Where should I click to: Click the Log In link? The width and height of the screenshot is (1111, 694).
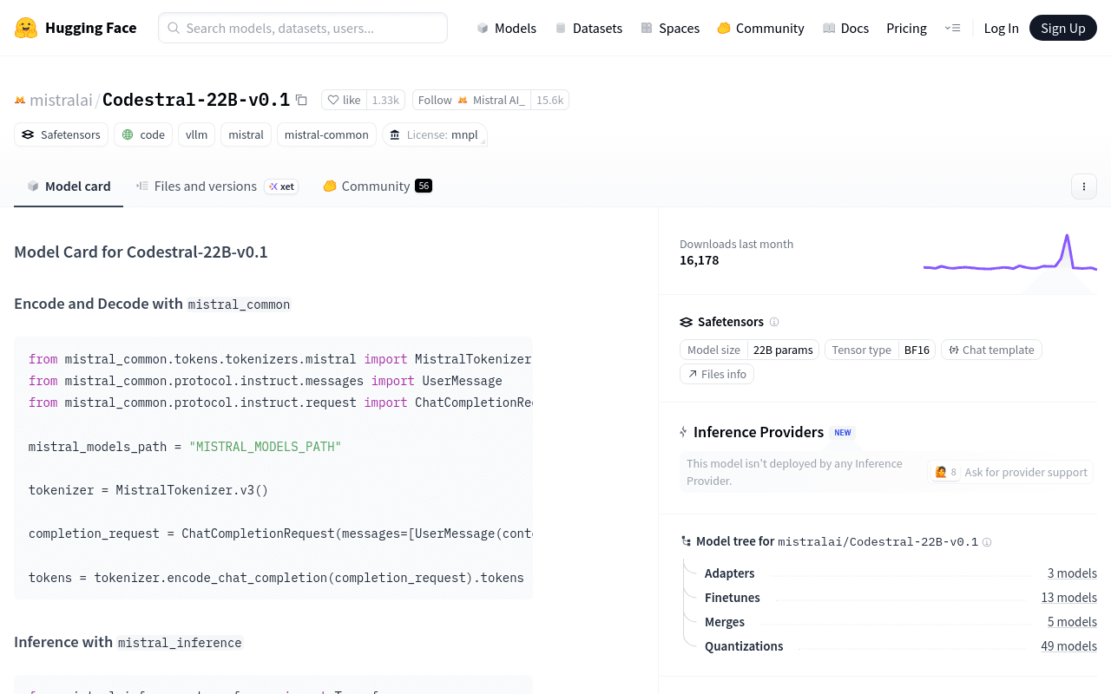(x=1001, y=28)
